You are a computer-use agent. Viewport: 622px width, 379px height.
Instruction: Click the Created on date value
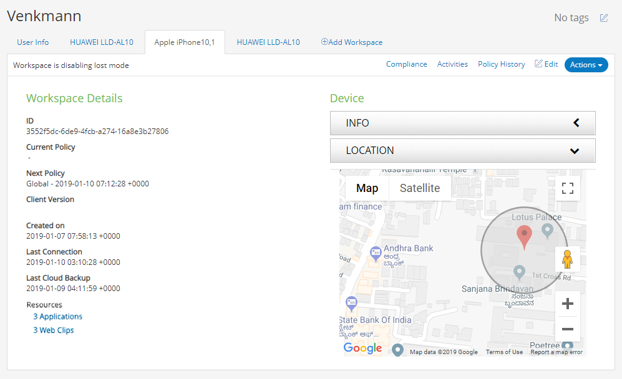[x=73, y=236]
